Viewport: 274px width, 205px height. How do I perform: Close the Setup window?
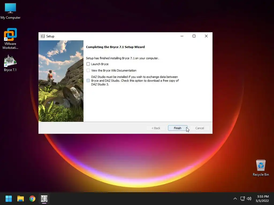click(206, 36)
